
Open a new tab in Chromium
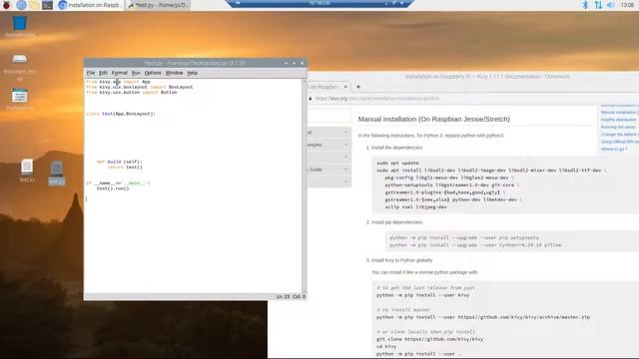pyautogui.click(x=358, y=87)
